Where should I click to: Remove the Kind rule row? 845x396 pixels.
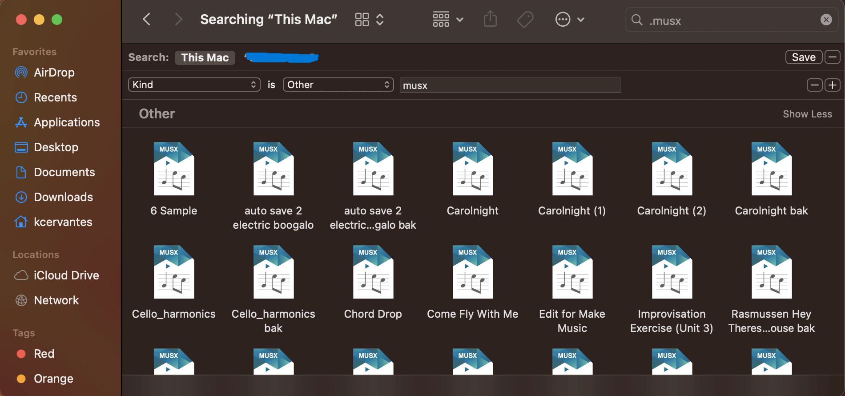pos(814,85)
